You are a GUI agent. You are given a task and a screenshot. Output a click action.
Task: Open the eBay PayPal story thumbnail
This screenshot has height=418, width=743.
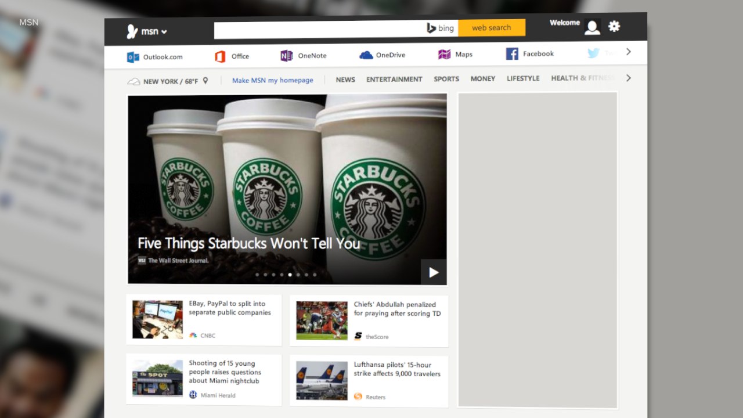[x=157, y=319]
